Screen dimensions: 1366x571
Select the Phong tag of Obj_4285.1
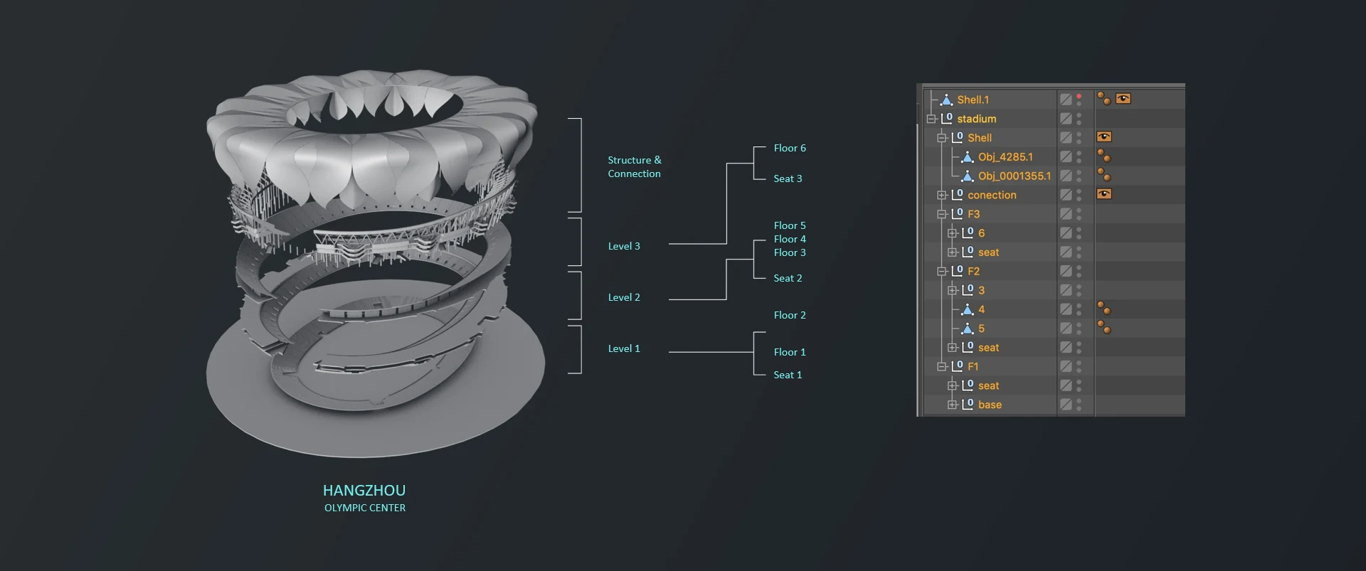pyautogui.click(x=1103, y=156)
